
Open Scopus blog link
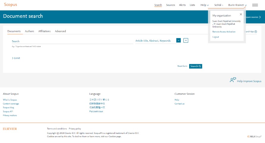(8, 108)
